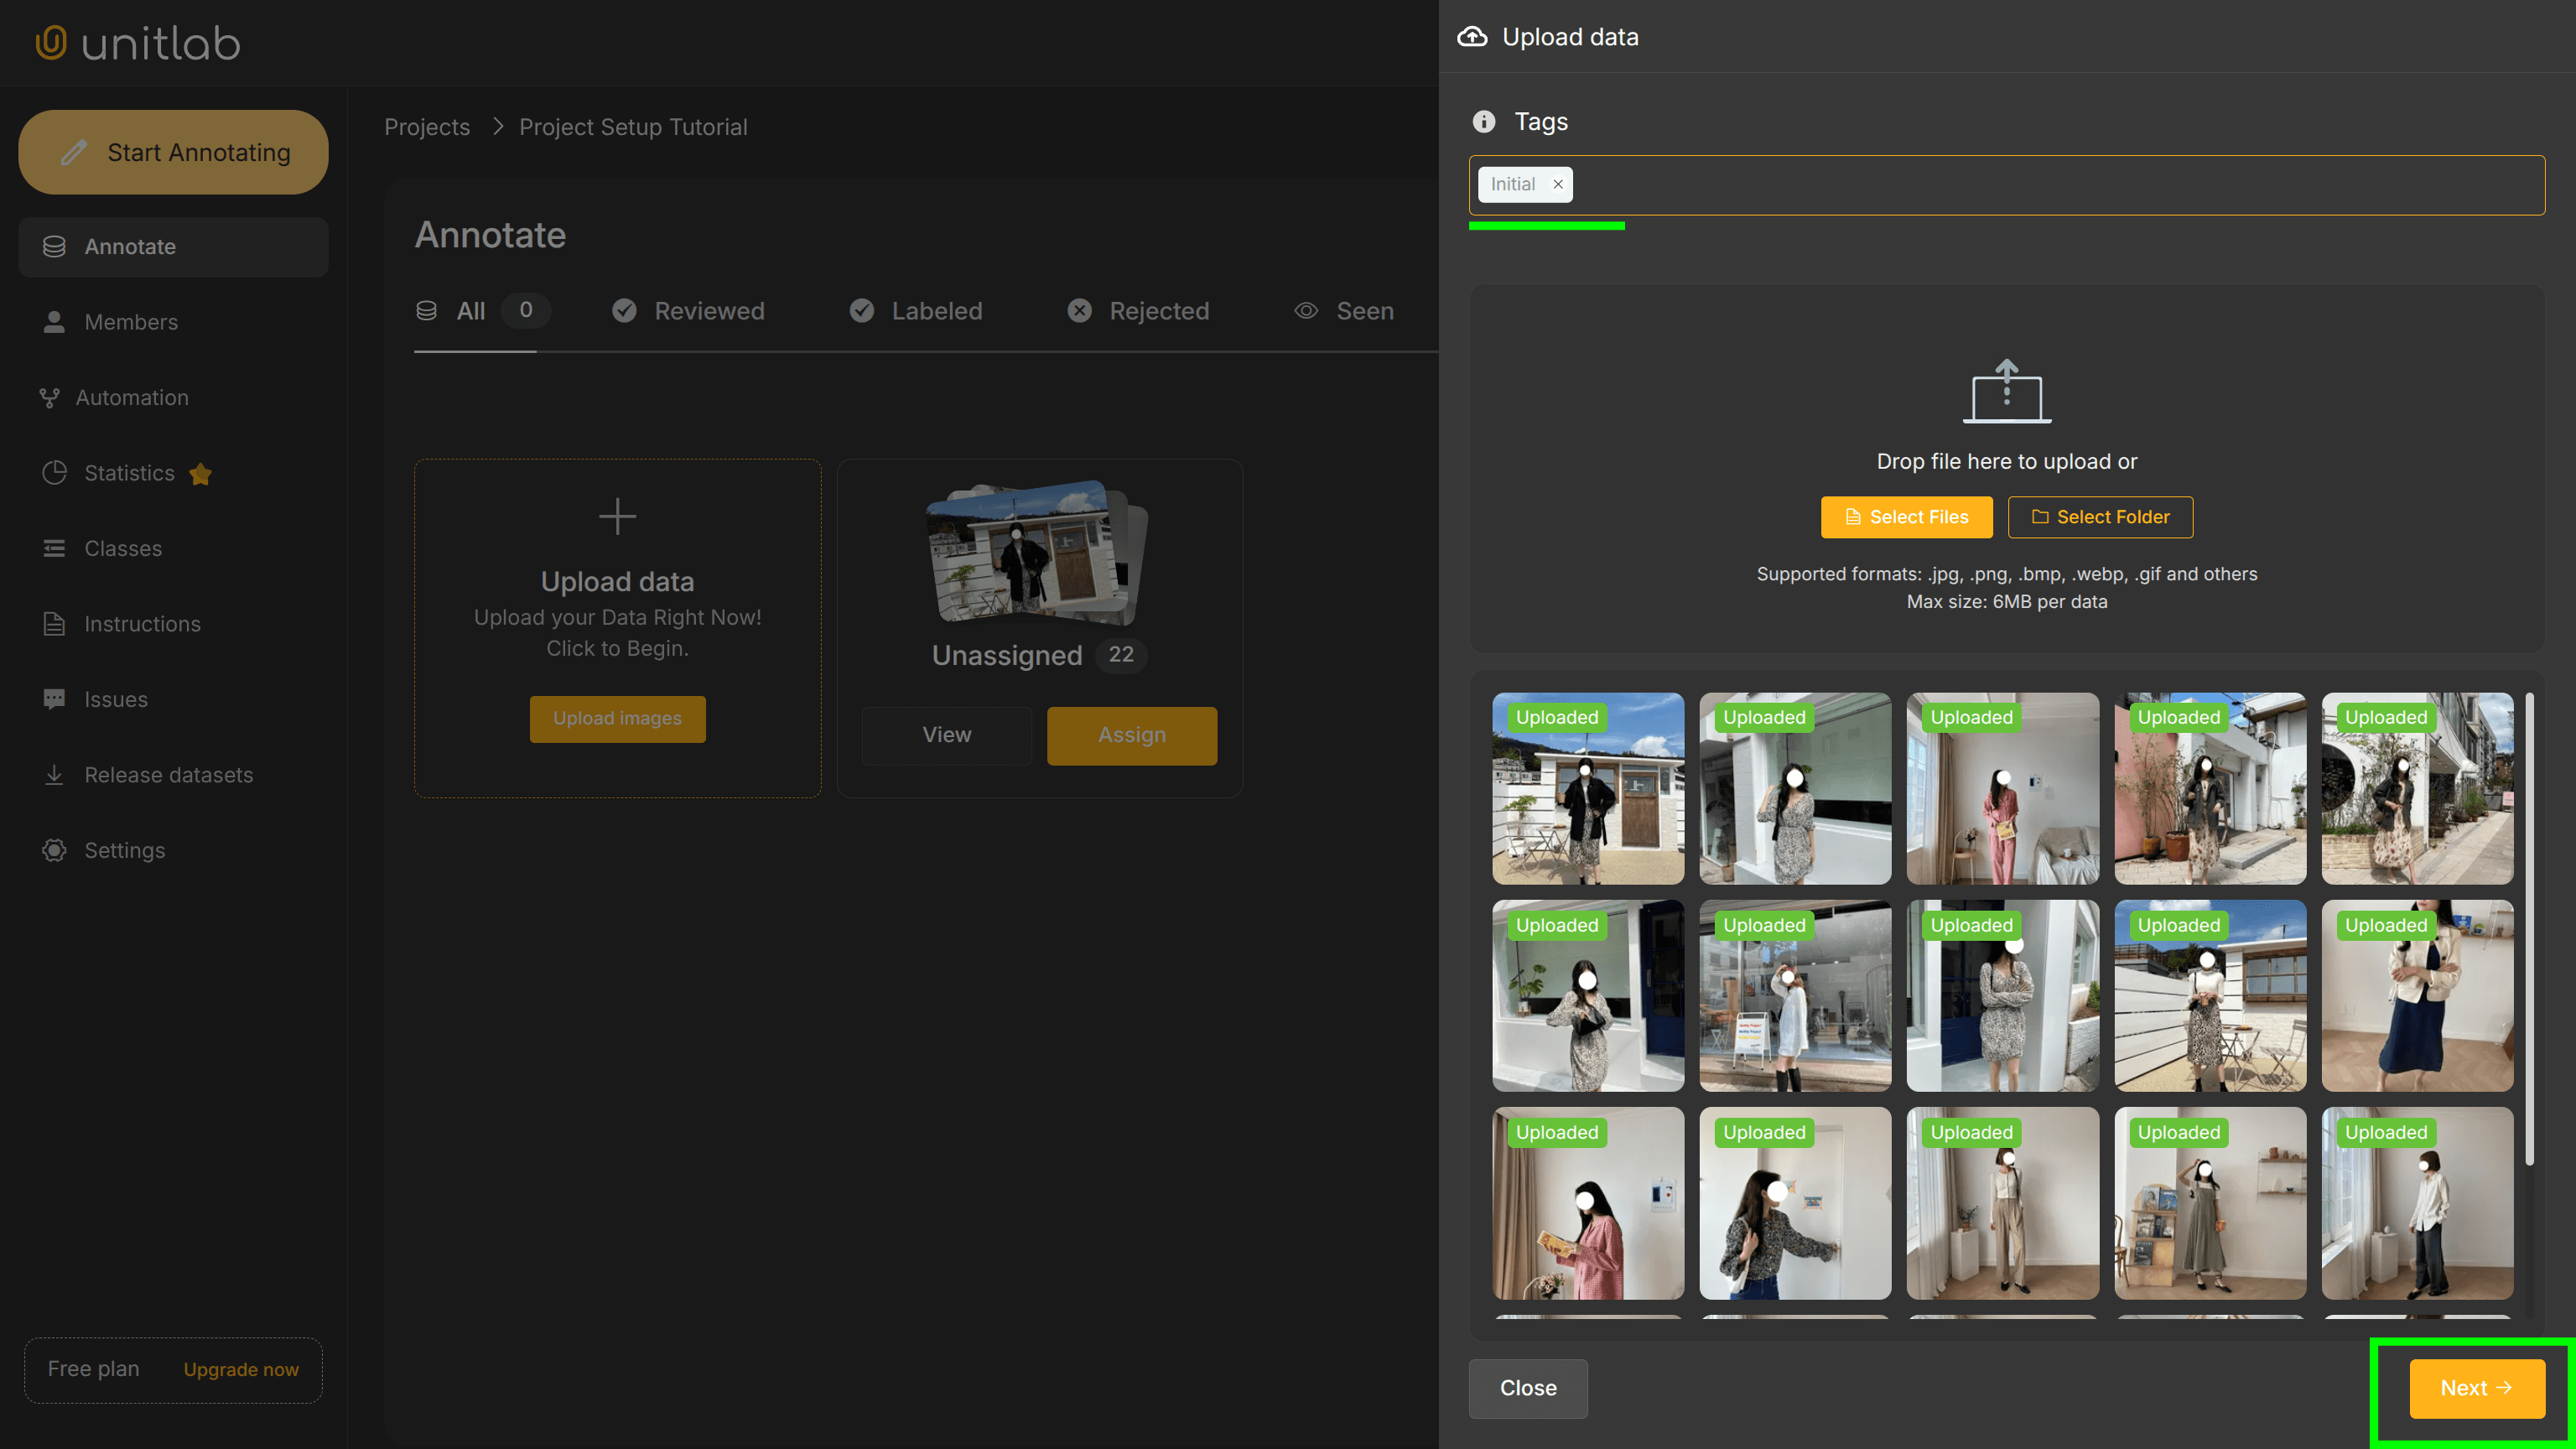Open Release datasets section

coord(168,775)
